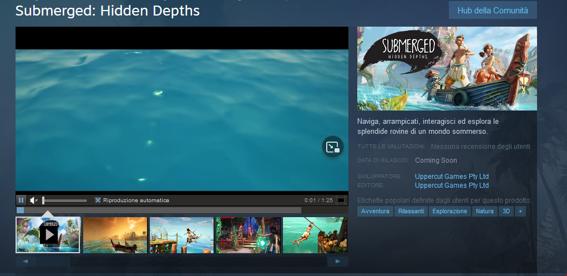Enter fullscreen video mode
This screenshot has height=276, width=567.
pos(341,200)
